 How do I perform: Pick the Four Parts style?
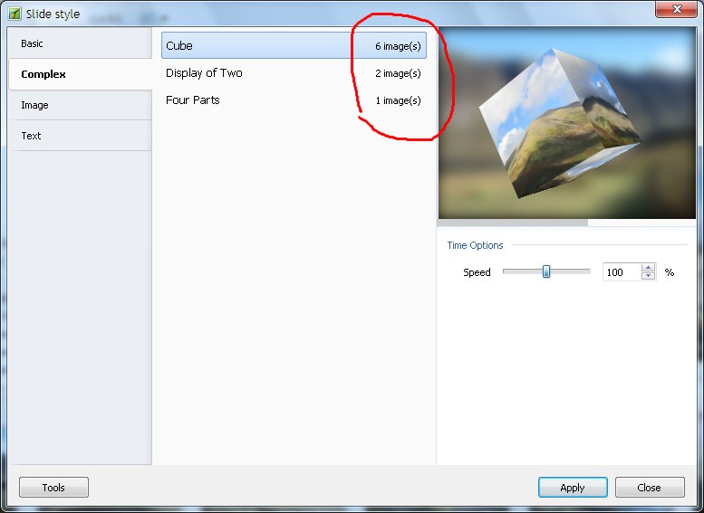294,100
